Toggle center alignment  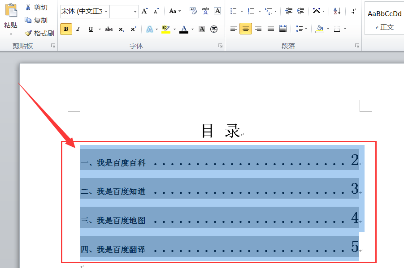[246, 29]
